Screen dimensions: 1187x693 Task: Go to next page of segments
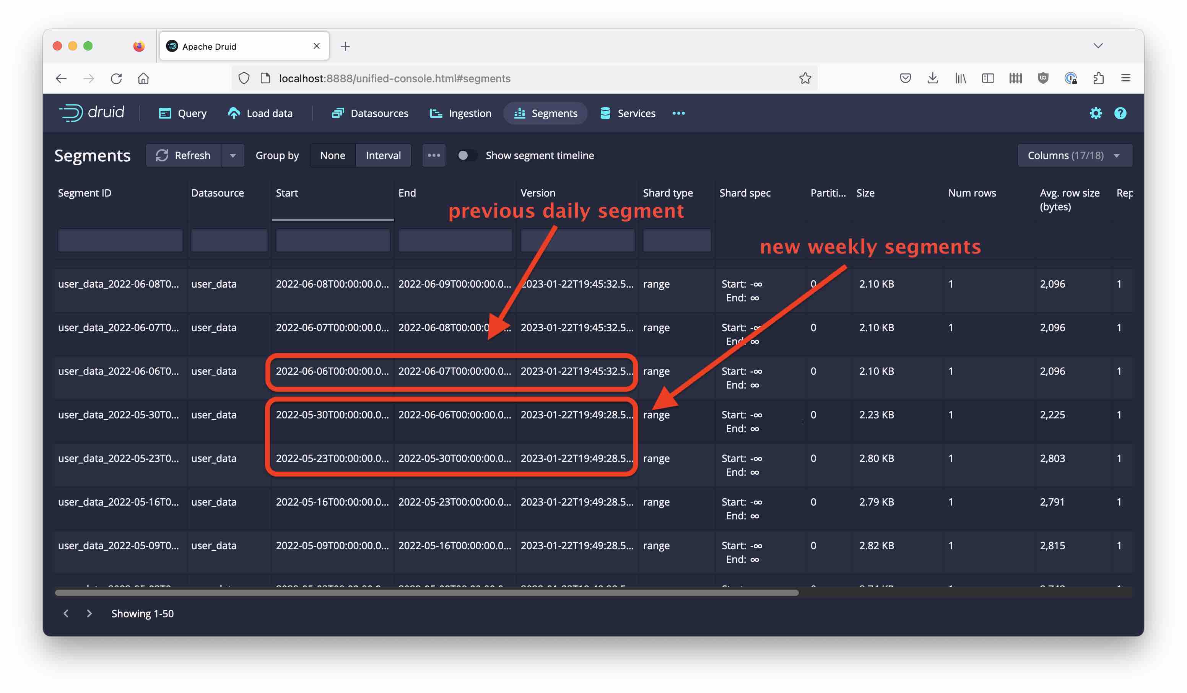point(89,613)
